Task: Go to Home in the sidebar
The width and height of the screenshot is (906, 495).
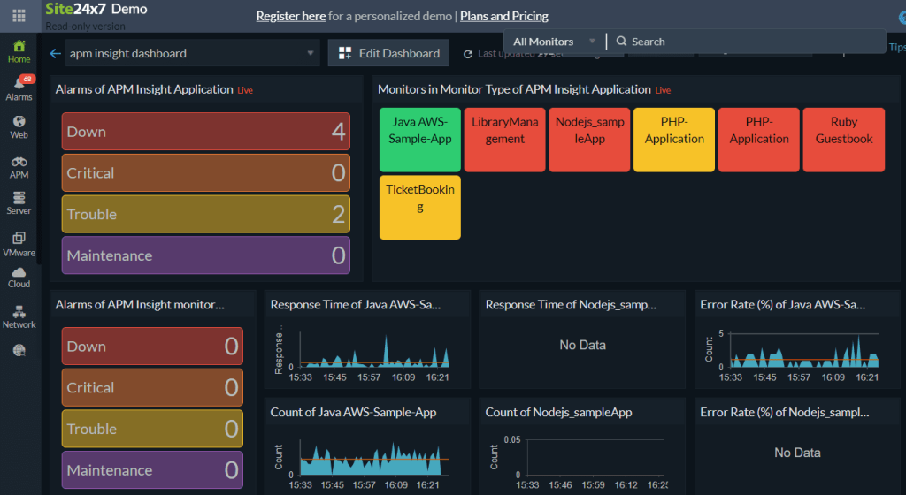Action: (x=19, y=51)
